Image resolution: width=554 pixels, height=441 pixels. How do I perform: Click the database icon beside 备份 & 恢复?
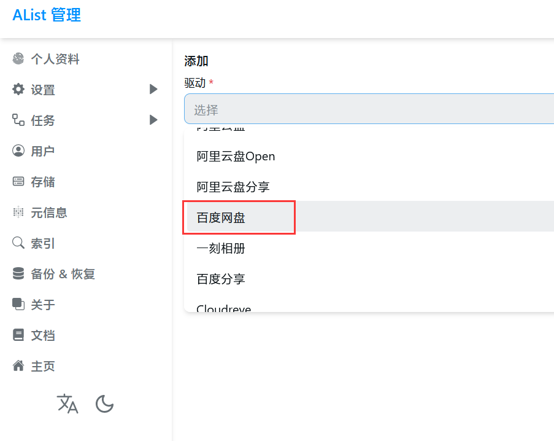pyautogui.click(x=18, y=273)
